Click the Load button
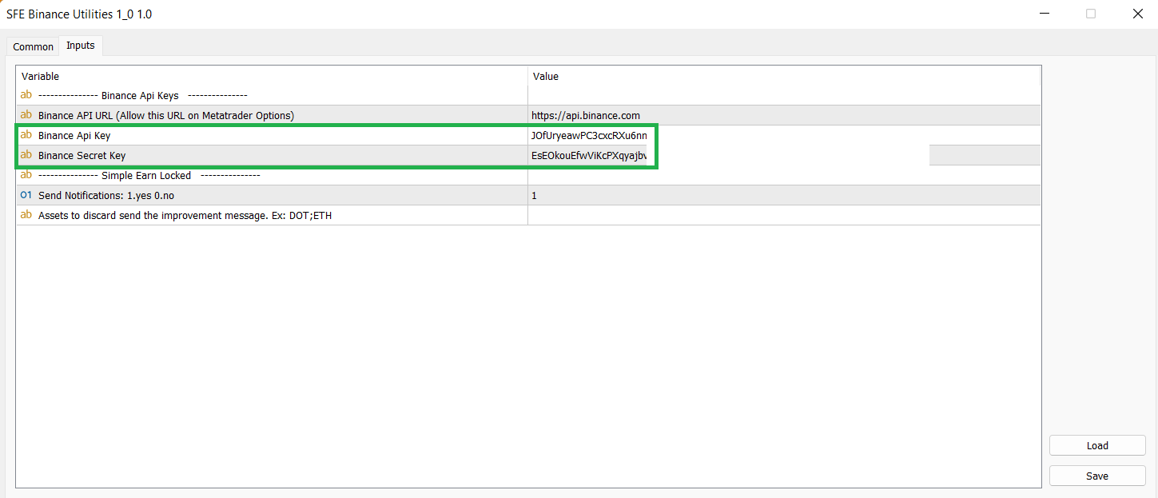The height and width of the screenshot is (498, 1158). [1096, 445]
